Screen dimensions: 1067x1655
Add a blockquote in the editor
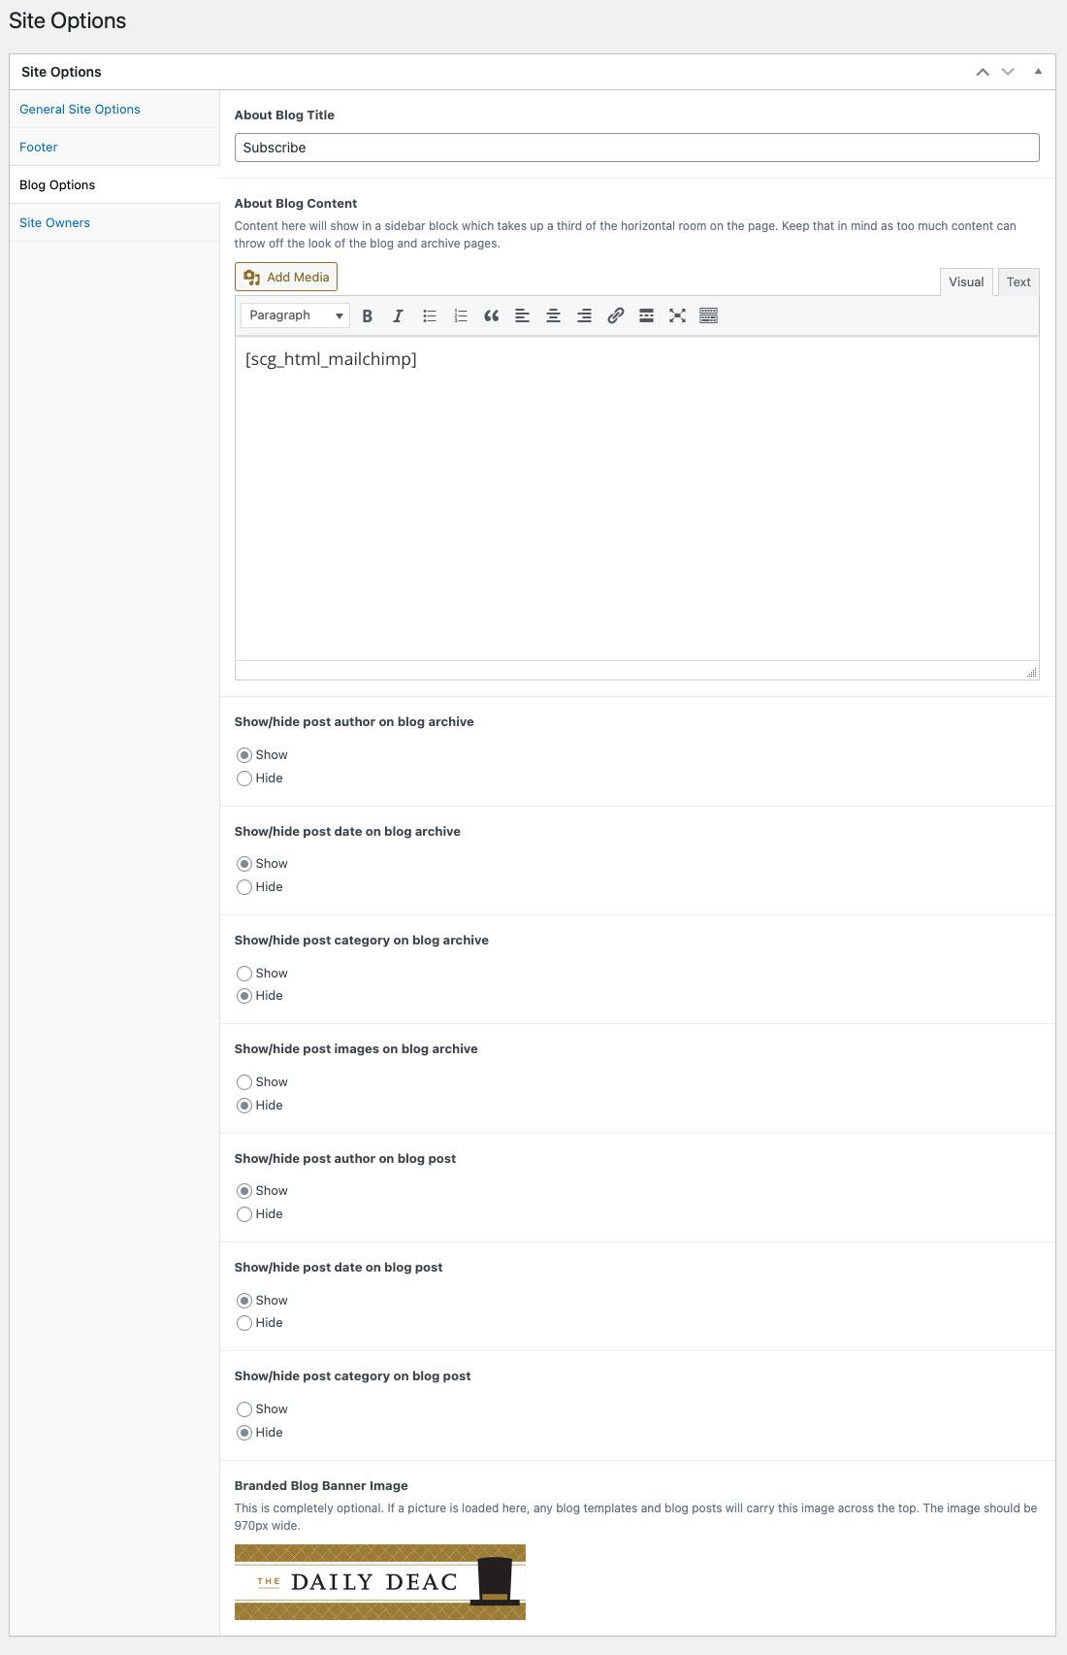point(491,315)
